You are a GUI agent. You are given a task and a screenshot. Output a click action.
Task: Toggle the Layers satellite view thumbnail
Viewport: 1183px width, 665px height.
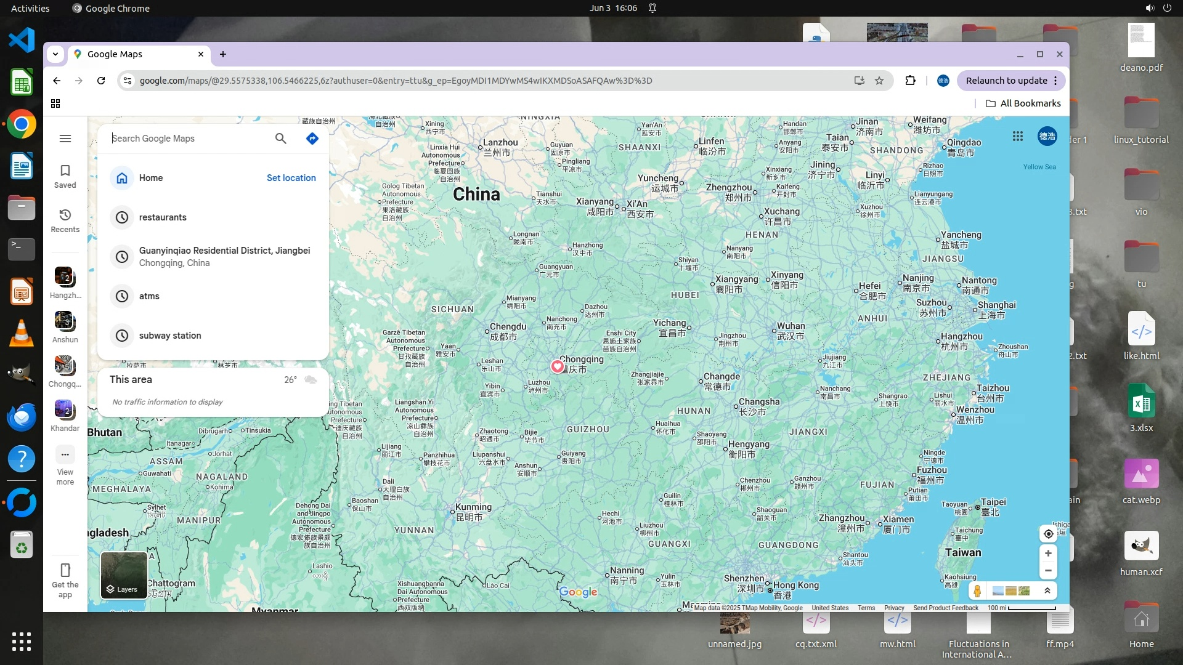click(x=124, y=575)
